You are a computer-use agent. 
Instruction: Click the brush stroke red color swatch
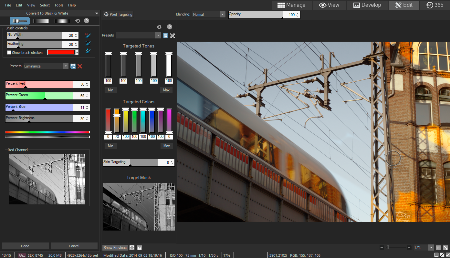tap(61, 52)
